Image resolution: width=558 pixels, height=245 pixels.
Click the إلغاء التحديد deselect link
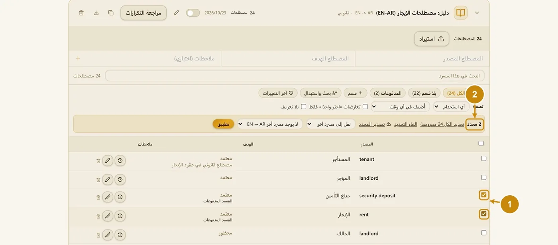406,124
